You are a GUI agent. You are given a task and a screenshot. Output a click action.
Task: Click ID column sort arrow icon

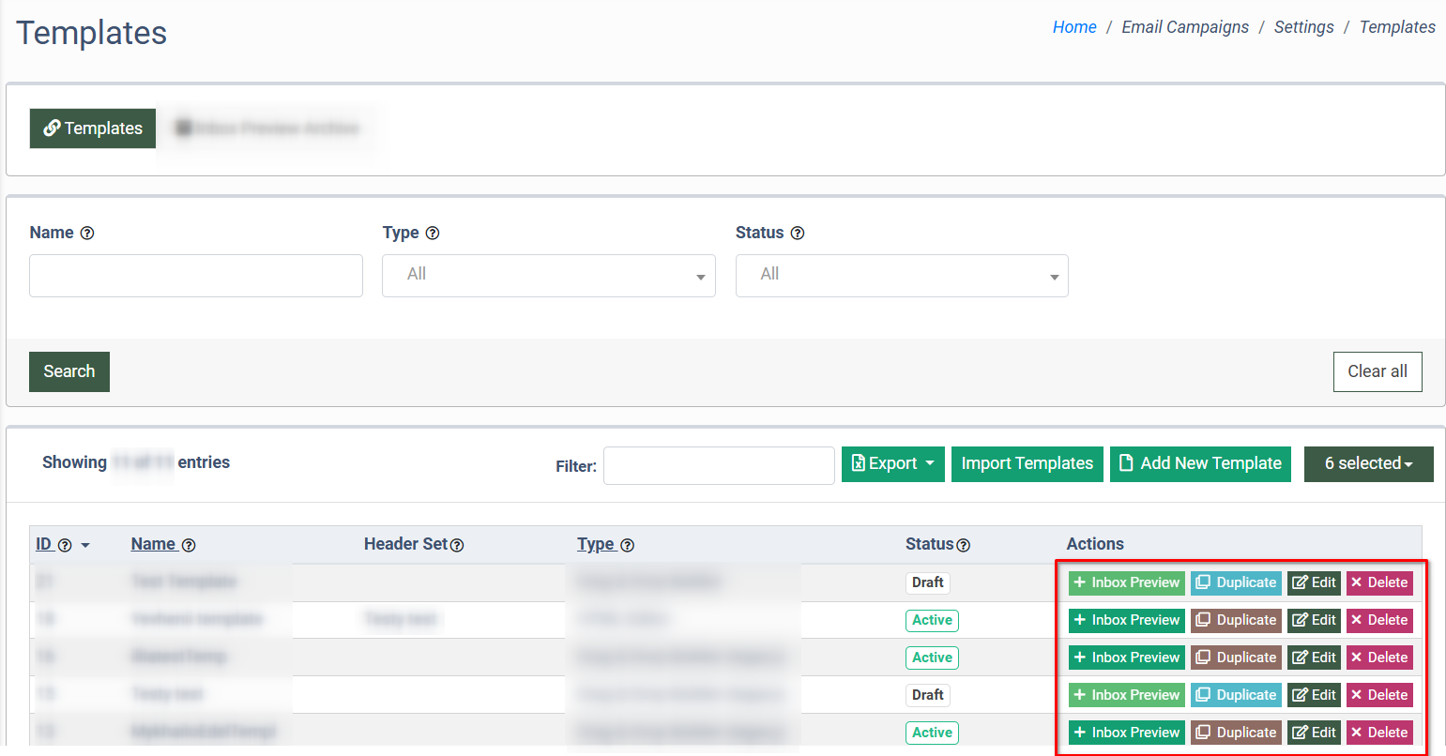pyautogui.click(x=85, y=545)
